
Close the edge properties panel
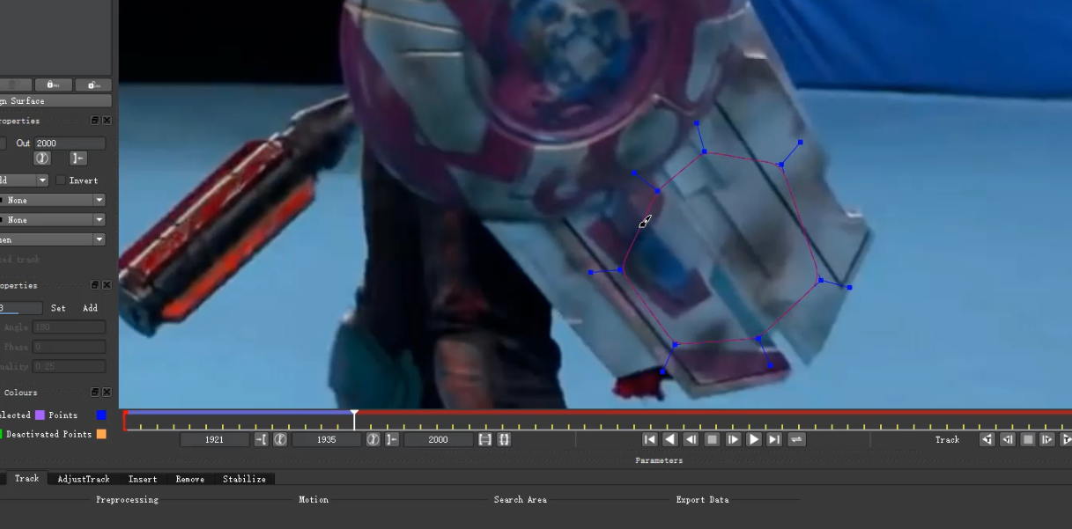pos(107,285)
